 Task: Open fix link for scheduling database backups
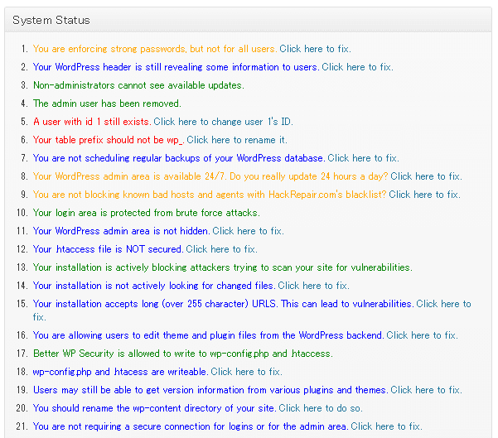point(363,158)
